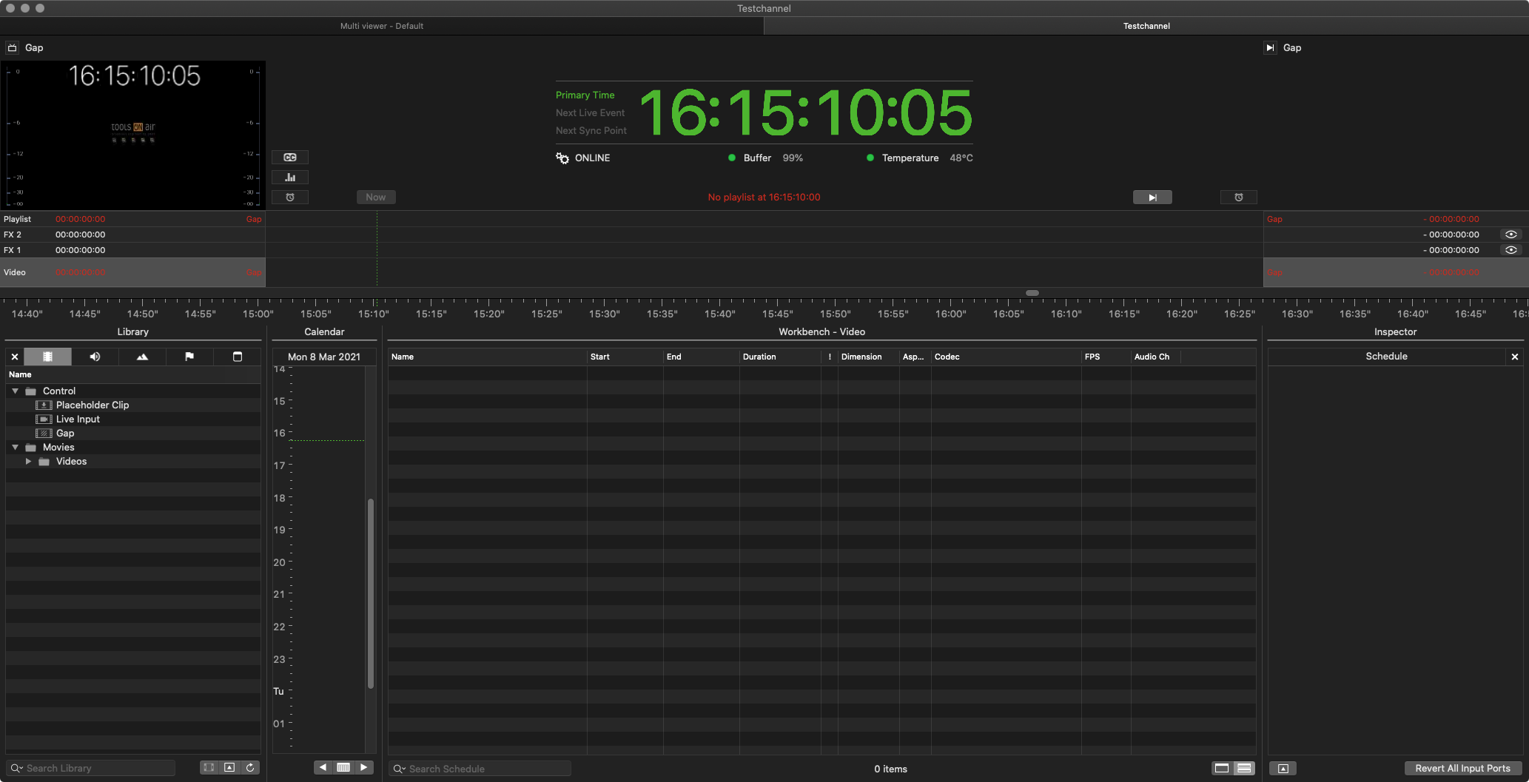1529x782 pixels.
Task: Switch to Testchannel tab
Action: click(1146, 26)
